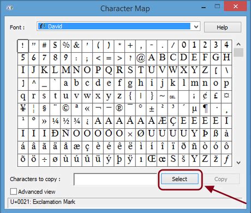
Task: Select the inverted question mark ¿
Action: pos(87,122)
